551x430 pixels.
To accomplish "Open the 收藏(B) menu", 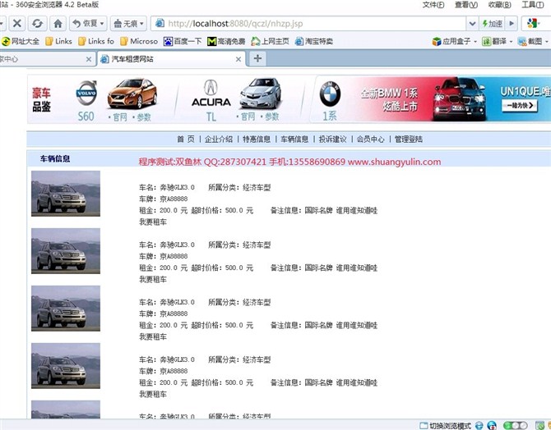I will point(500,5).
